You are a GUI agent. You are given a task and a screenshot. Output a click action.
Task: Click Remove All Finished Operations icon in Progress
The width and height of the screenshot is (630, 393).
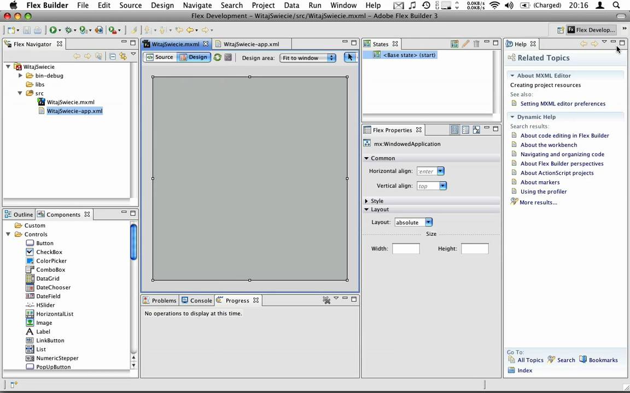[326, 300]
